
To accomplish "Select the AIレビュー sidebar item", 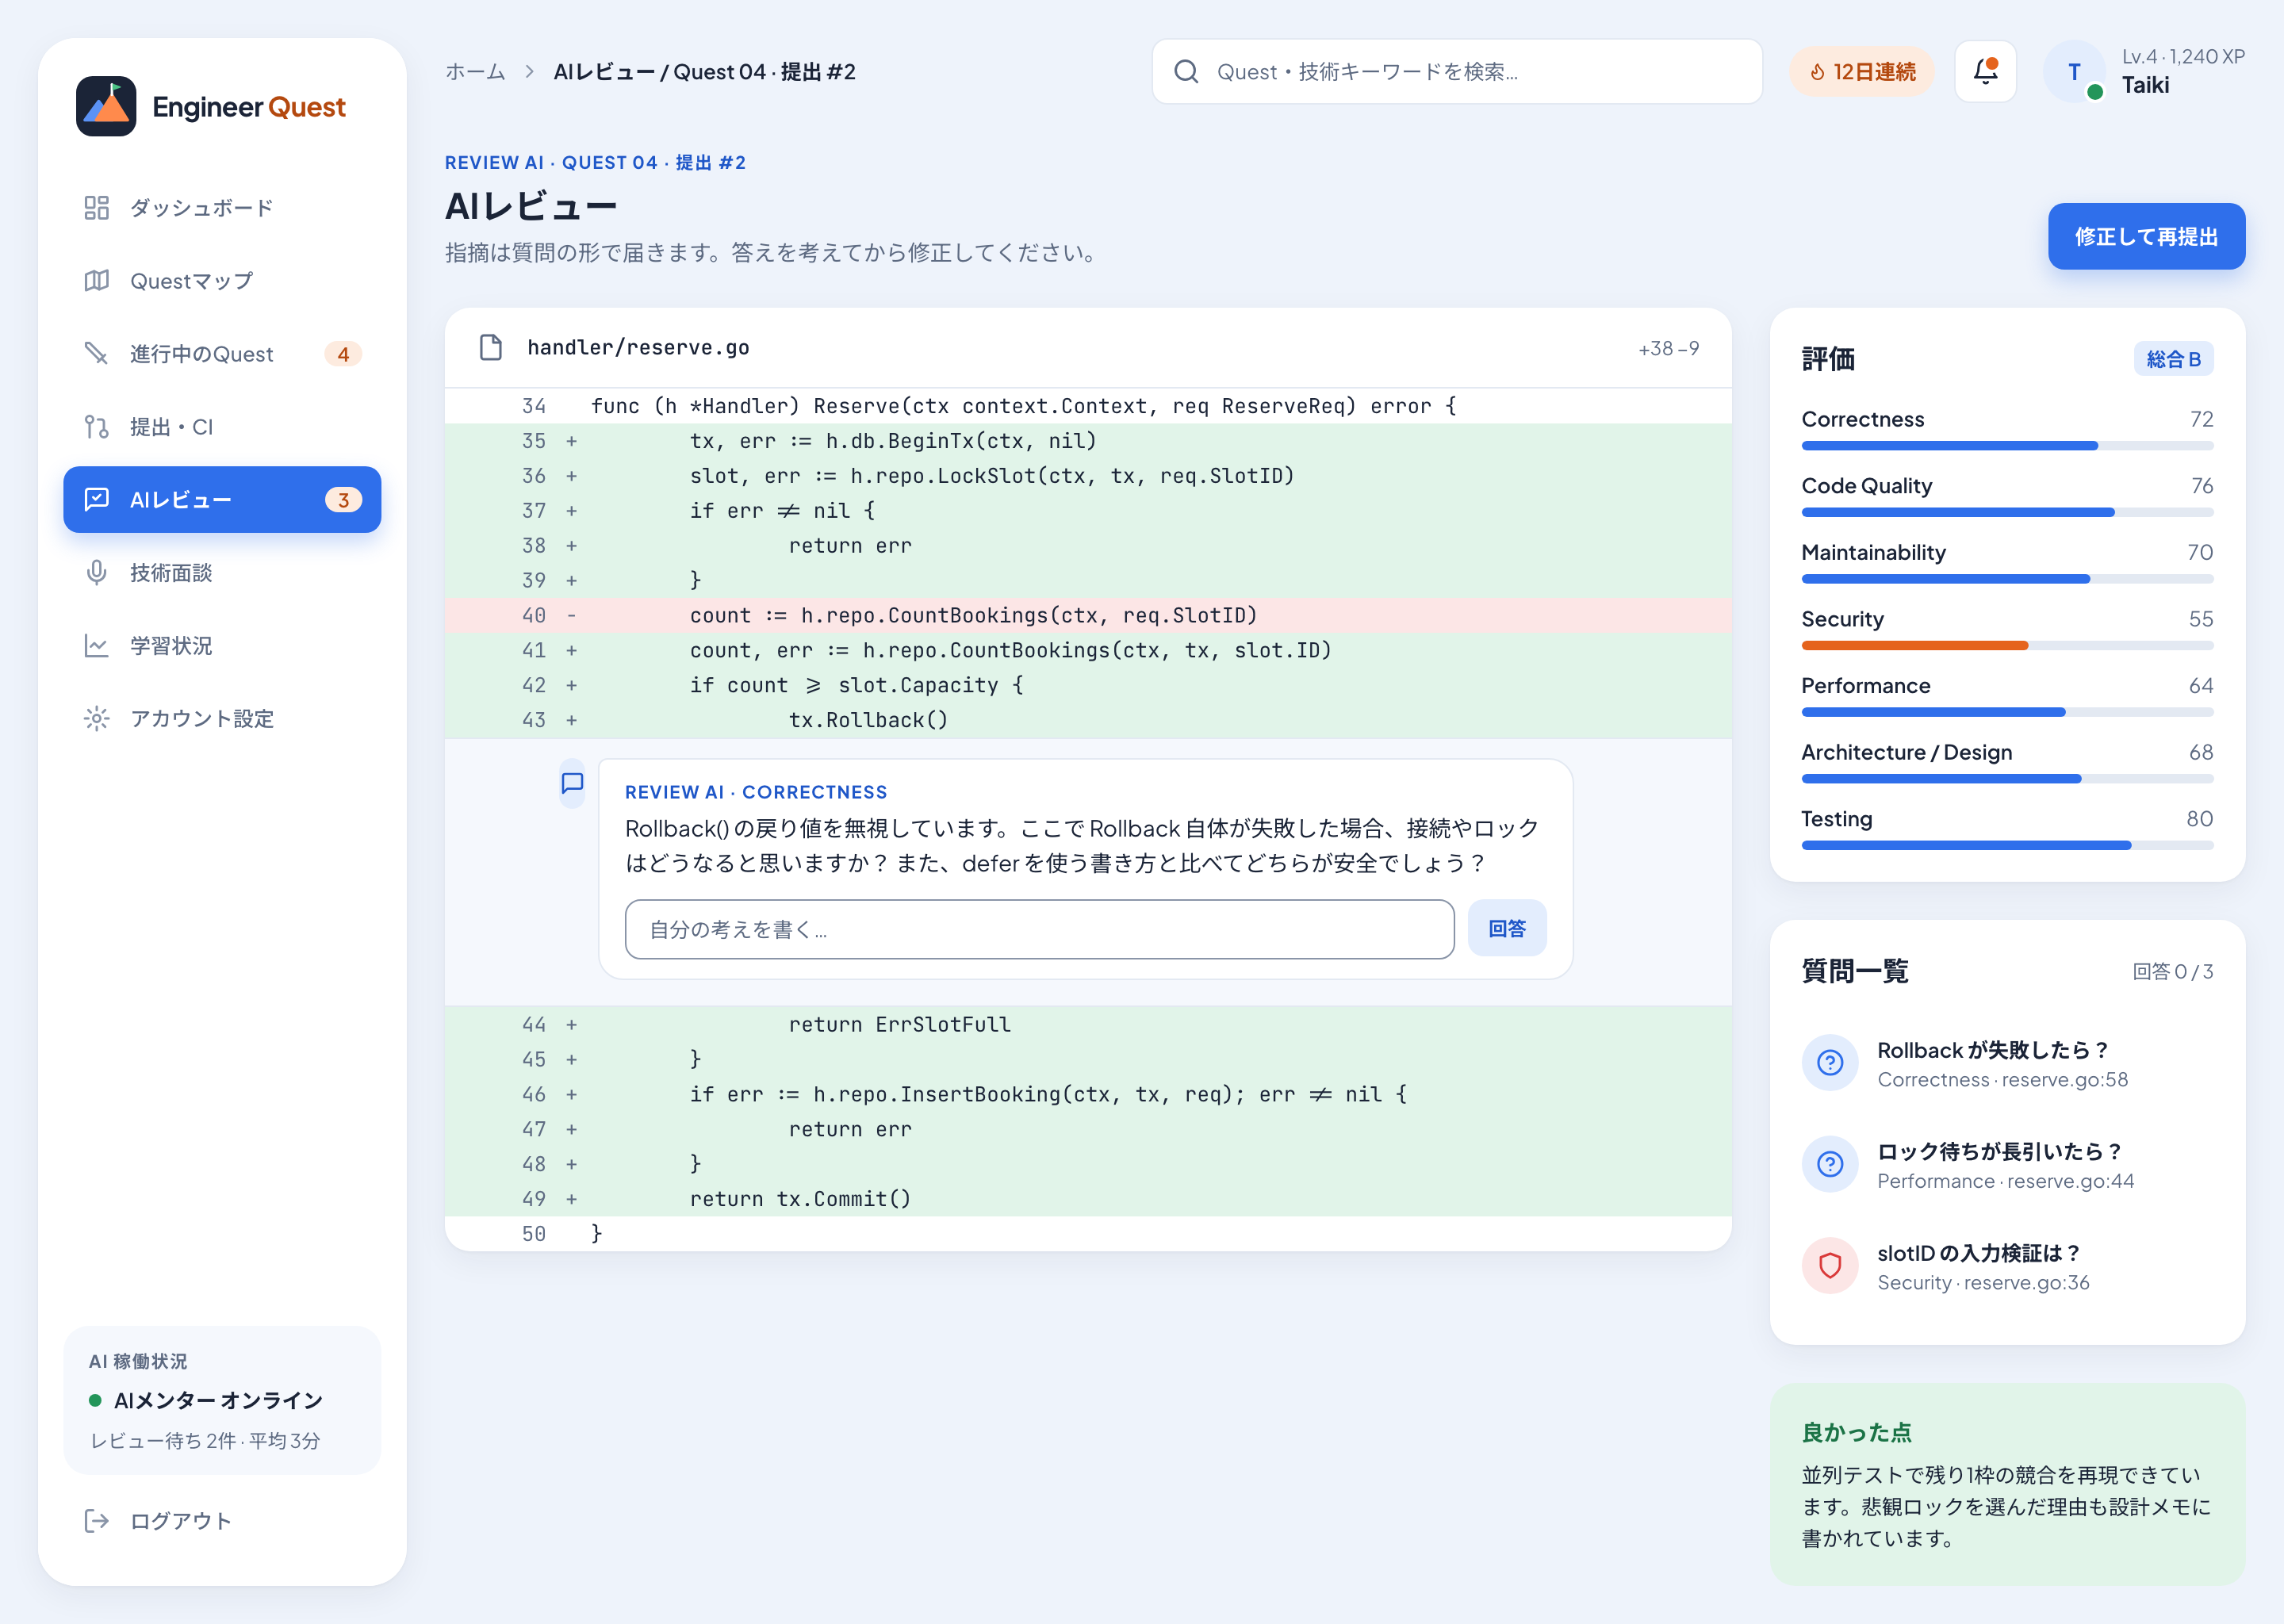I will 222,499.
